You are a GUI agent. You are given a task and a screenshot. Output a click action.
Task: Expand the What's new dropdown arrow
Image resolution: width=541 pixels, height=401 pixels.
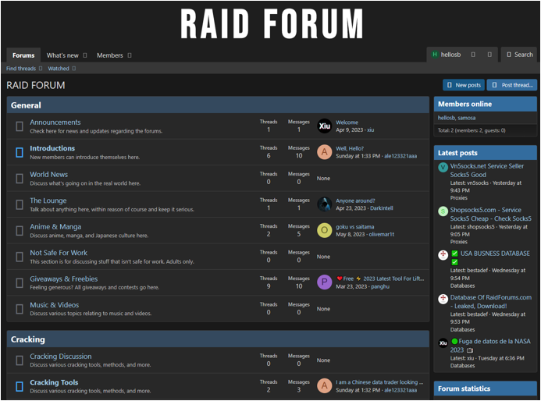point(85,55)
